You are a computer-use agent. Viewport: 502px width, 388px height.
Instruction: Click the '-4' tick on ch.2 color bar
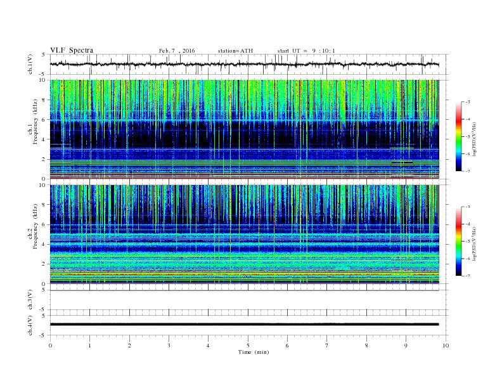pos(467,224)
